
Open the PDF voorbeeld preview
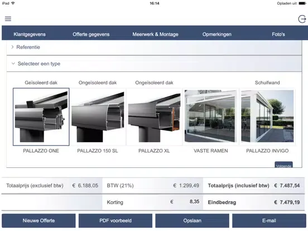click(116, 220)
